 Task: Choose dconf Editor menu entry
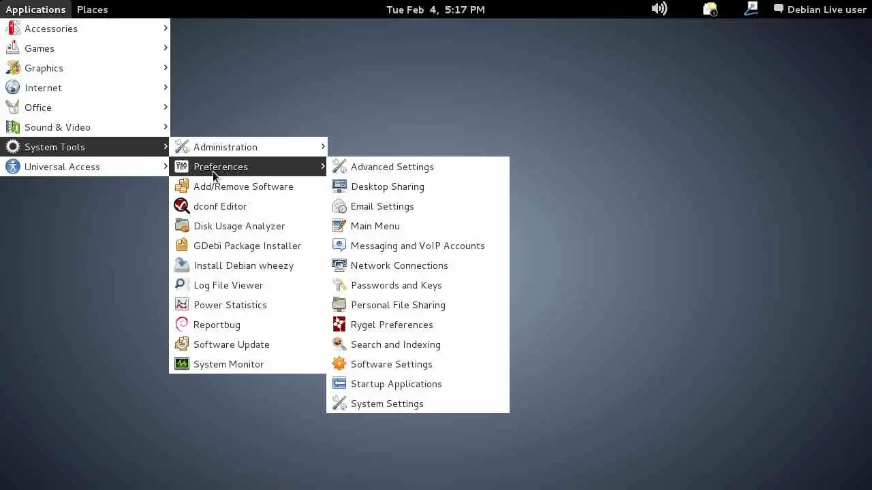[x=248, y=206]
